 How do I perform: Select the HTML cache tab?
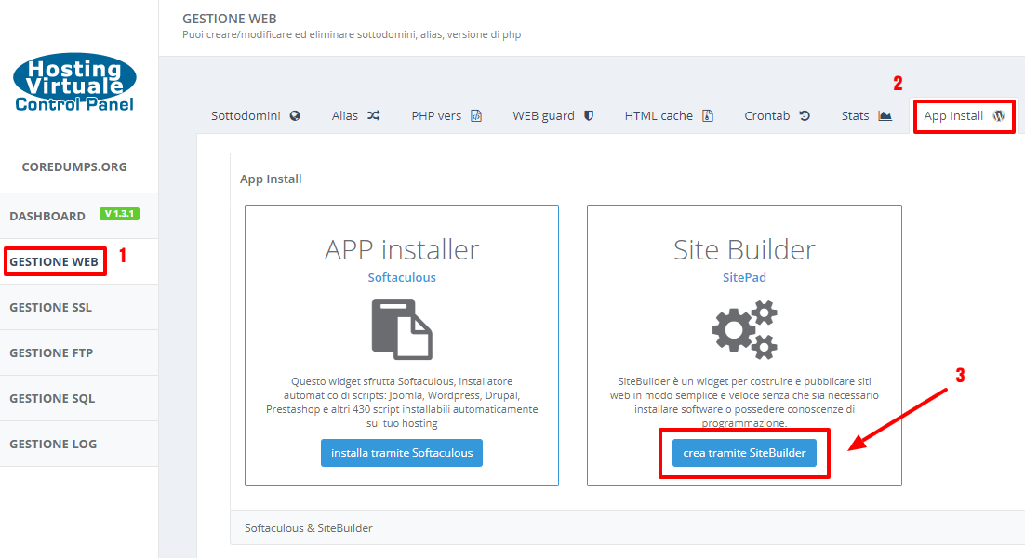tap(669, 115)
